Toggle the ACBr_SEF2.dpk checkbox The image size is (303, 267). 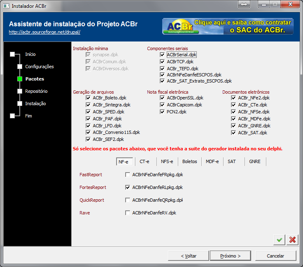tap(88, 139)
